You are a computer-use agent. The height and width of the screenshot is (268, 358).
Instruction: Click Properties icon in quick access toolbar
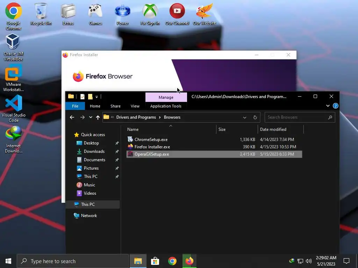[x=83, y=97]
